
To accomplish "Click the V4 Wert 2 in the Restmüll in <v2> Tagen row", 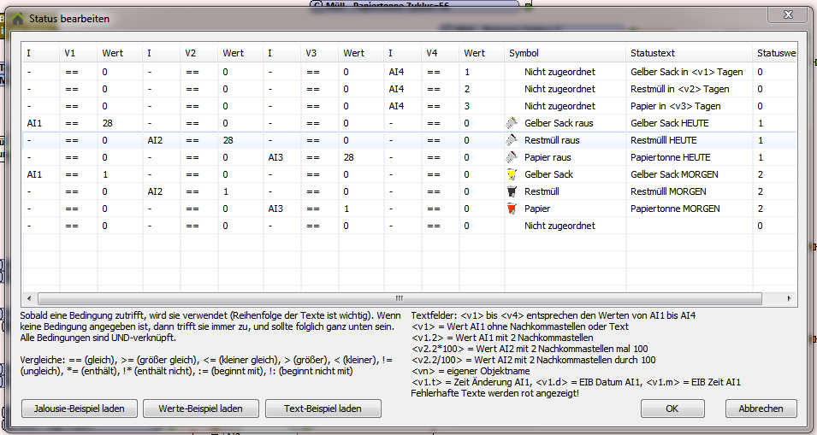I will (482, 89).
